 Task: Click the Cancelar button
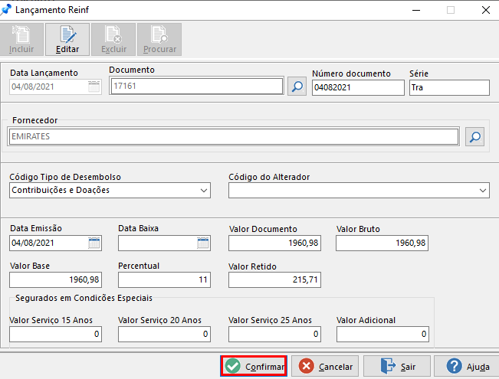pos(325,366)
